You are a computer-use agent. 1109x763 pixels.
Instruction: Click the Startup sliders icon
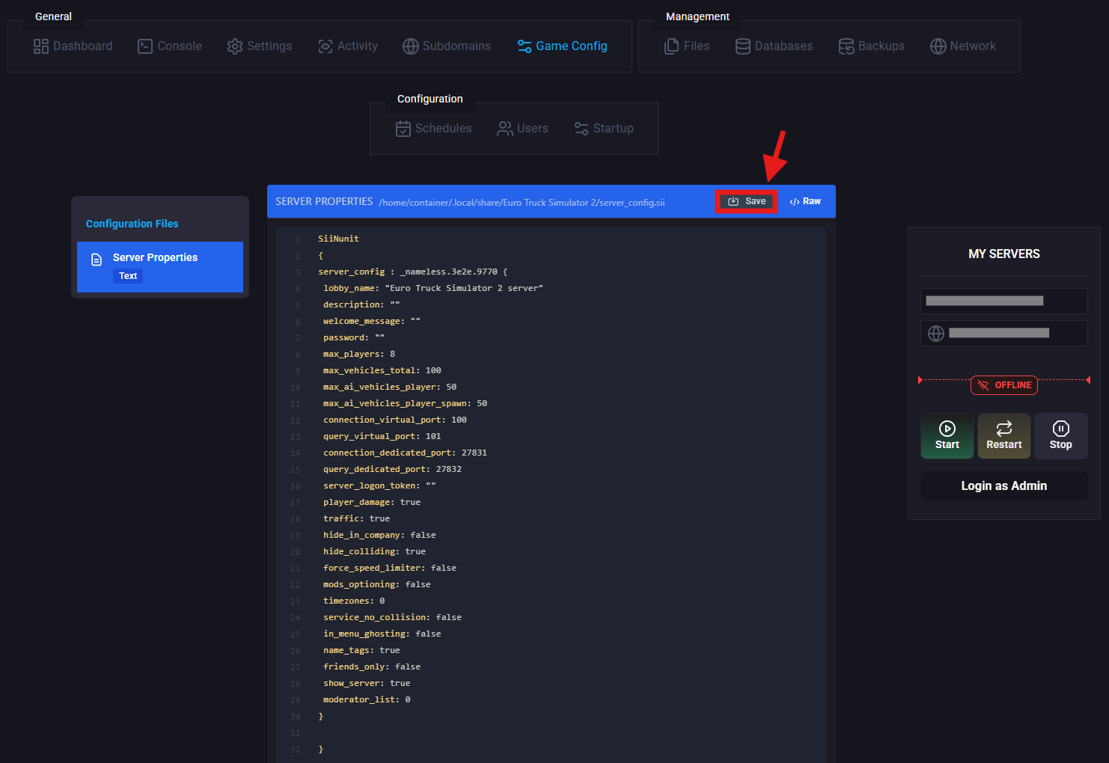pyautogui.click(x=581, y=129)
